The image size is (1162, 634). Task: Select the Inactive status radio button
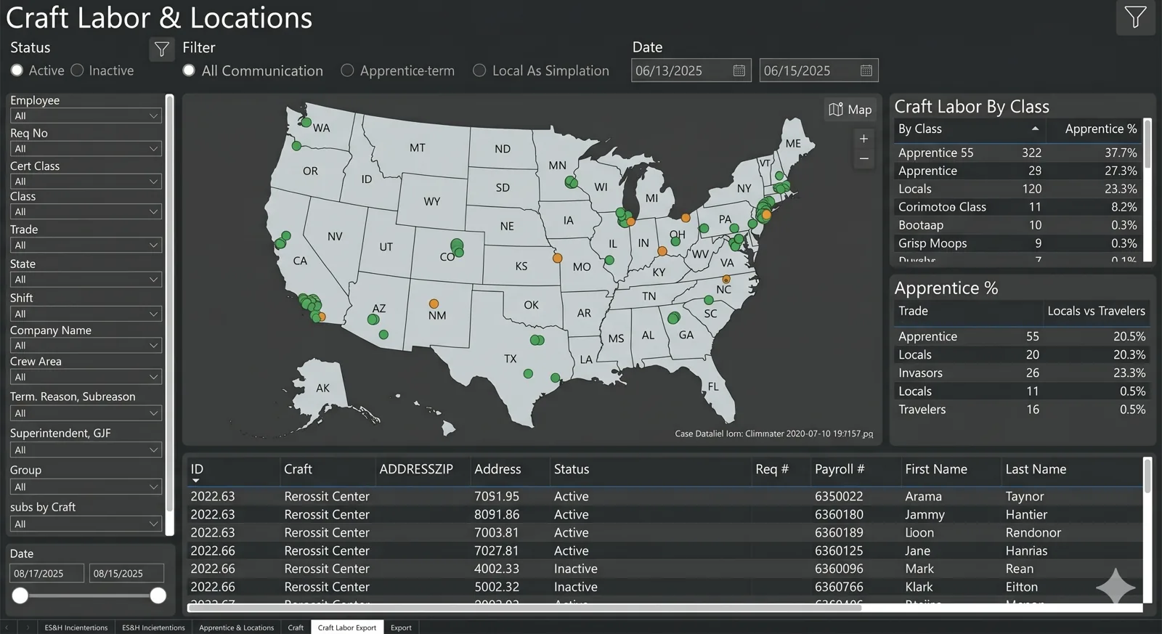[x=77, y=70]
